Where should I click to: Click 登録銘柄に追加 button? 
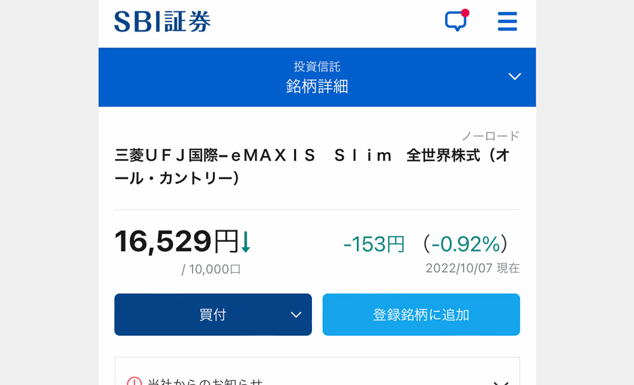(421, 314)
